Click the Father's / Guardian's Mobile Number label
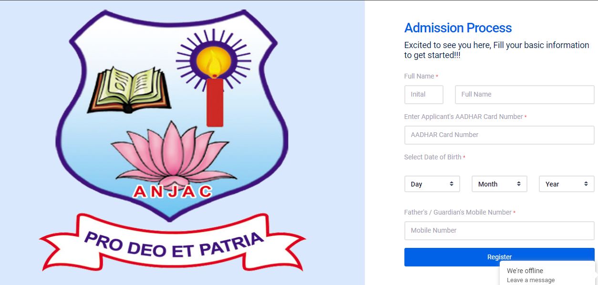The height and width of the screenshot is (285, 598). 458,212
